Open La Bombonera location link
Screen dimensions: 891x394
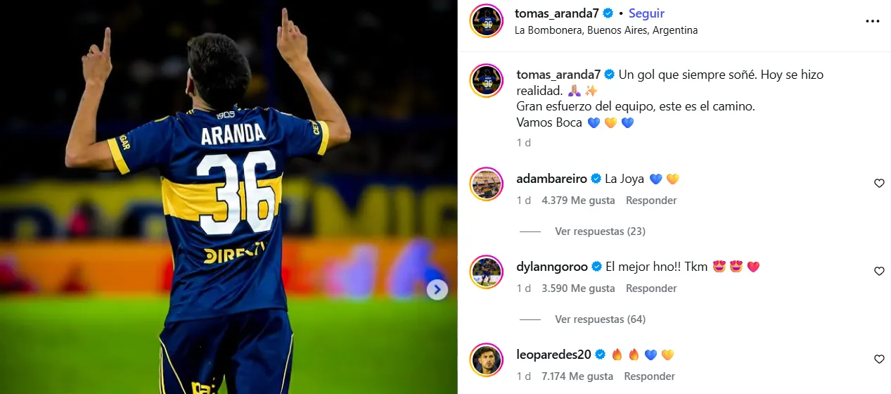coord(606,30)
